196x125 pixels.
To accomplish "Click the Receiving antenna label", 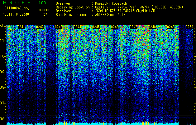I will pos(72,15).
